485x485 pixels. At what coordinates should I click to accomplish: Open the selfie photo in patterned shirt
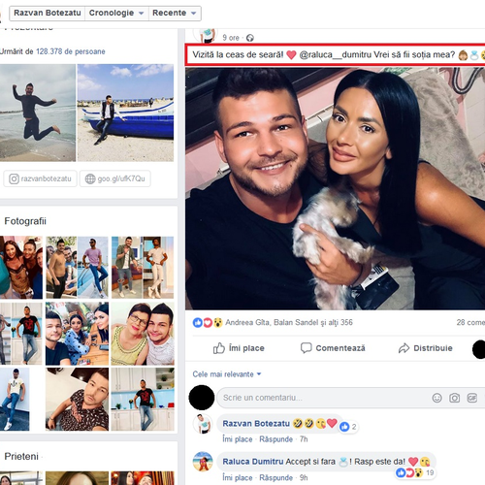point(77,400)
